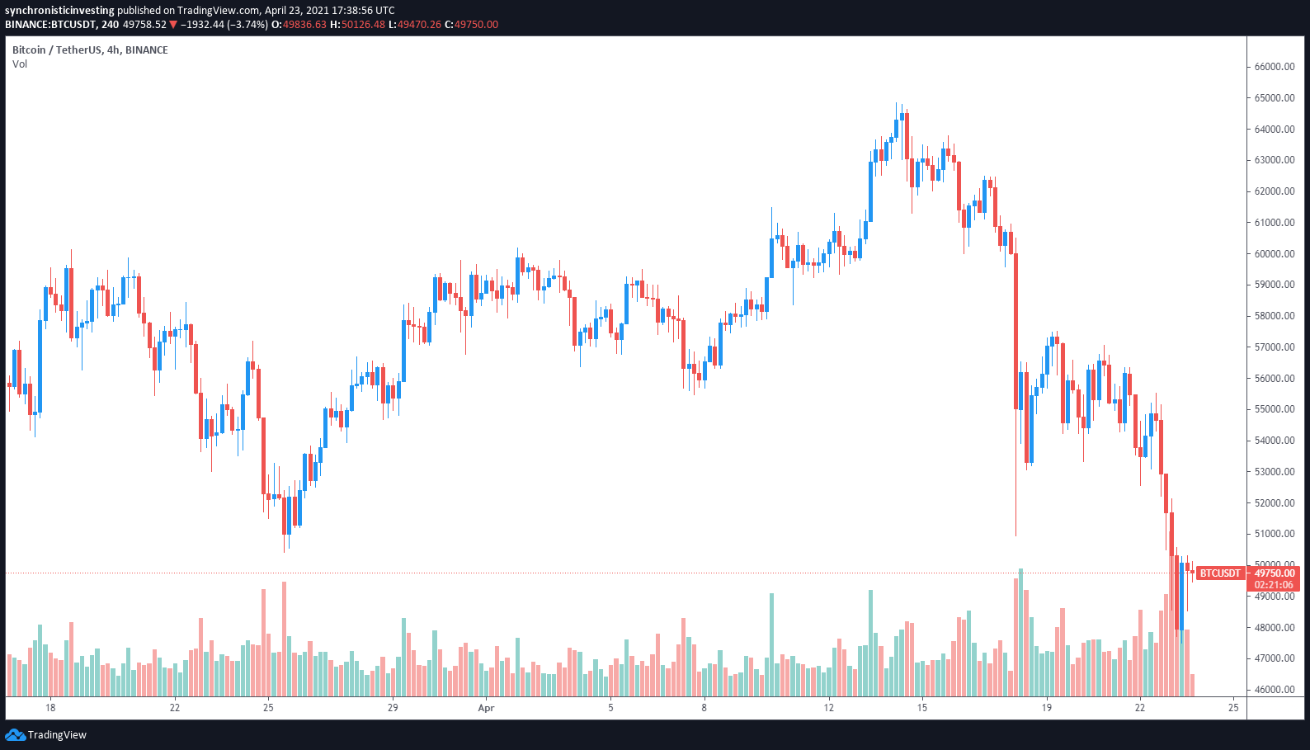1310x750 pixels.
Task: Select the Bitcoin / TetherUS chart title
Action: click(x=90, y=50)
